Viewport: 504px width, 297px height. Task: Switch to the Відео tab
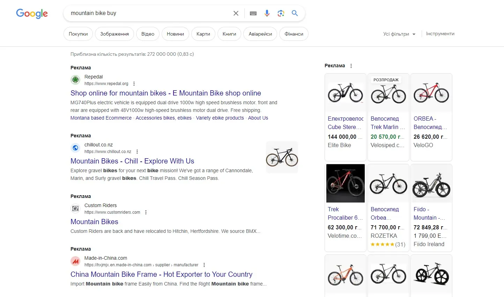148,34
